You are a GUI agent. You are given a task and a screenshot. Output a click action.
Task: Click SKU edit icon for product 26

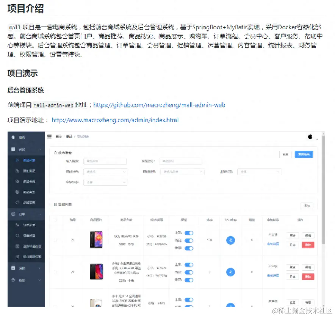[x=230, y=240]
